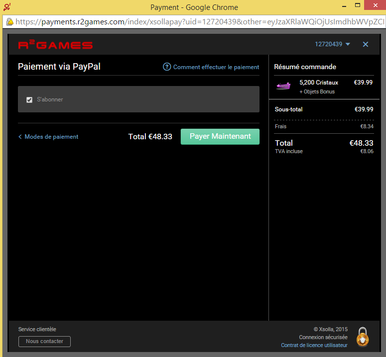Screen dimensions: 386x357
Task: Go back to Modes de paiement
Action: (x=51, y=137)
